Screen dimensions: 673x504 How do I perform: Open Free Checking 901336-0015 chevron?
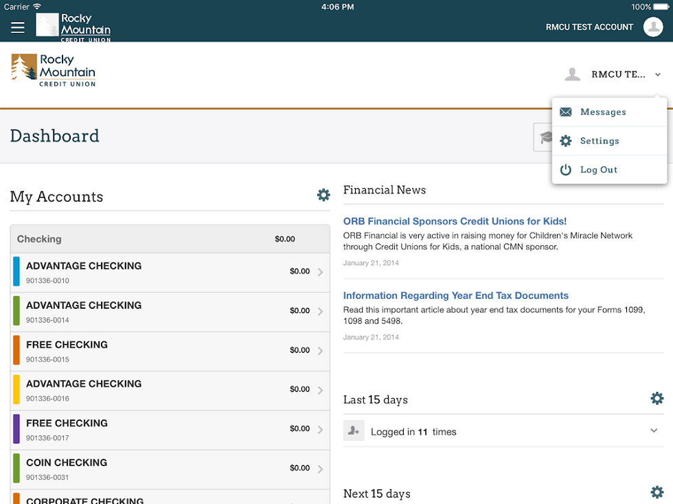point(320,351)
